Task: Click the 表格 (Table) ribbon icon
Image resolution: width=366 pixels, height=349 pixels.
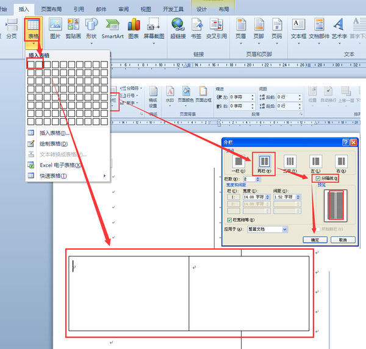Action: point(32,28)
